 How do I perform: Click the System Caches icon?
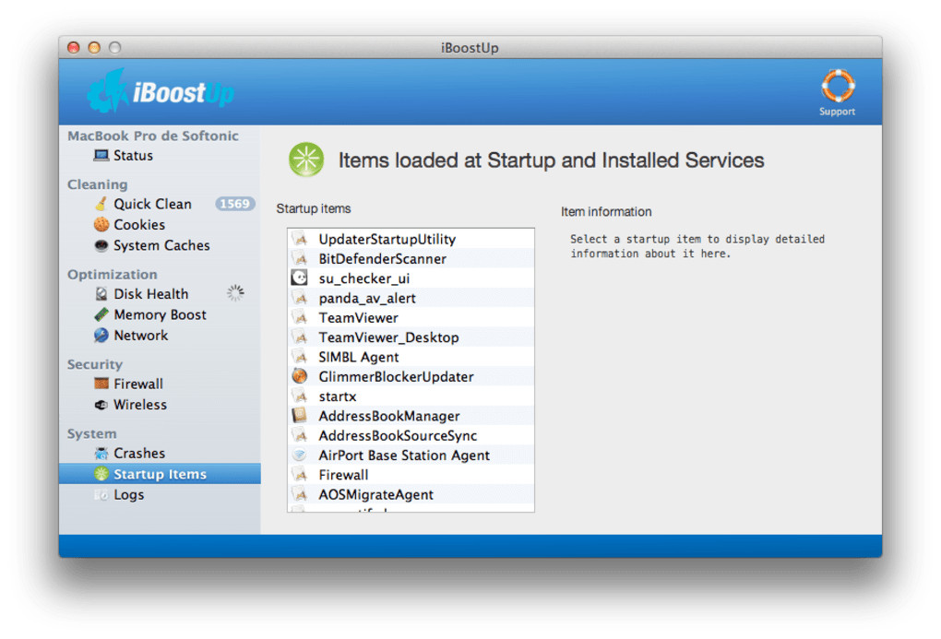(x=101, y=245)
